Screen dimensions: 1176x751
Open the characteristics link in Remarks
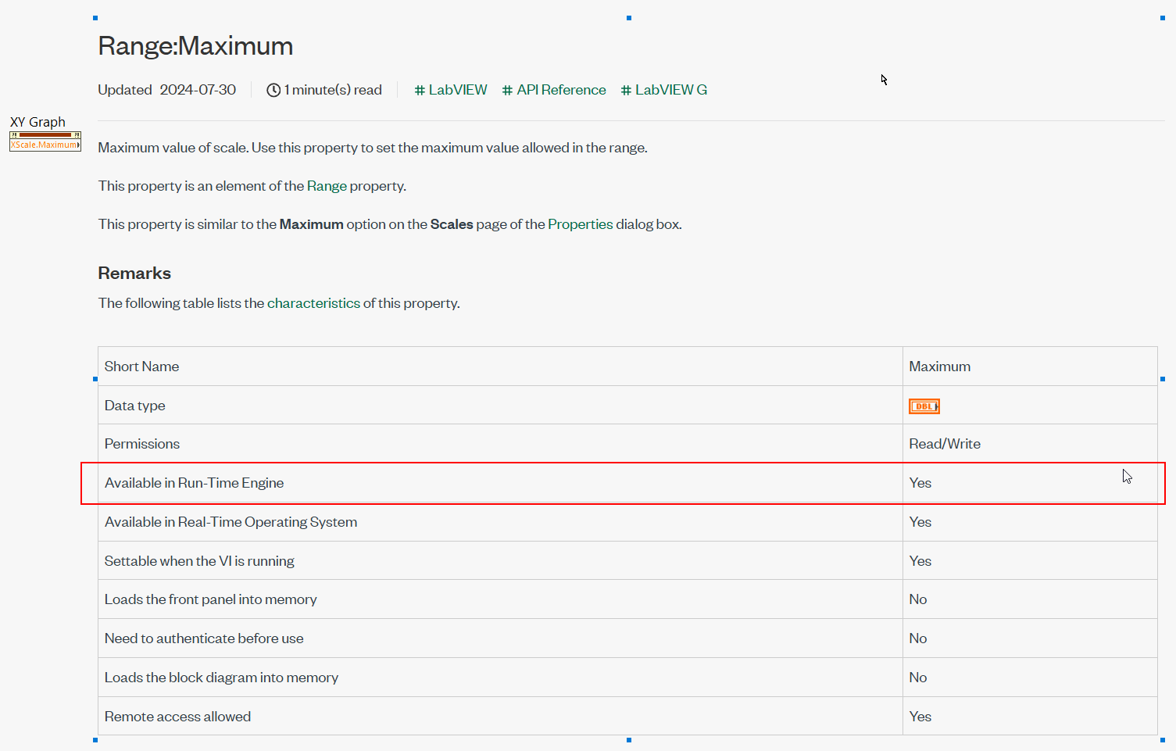click(x=314, y=303)
